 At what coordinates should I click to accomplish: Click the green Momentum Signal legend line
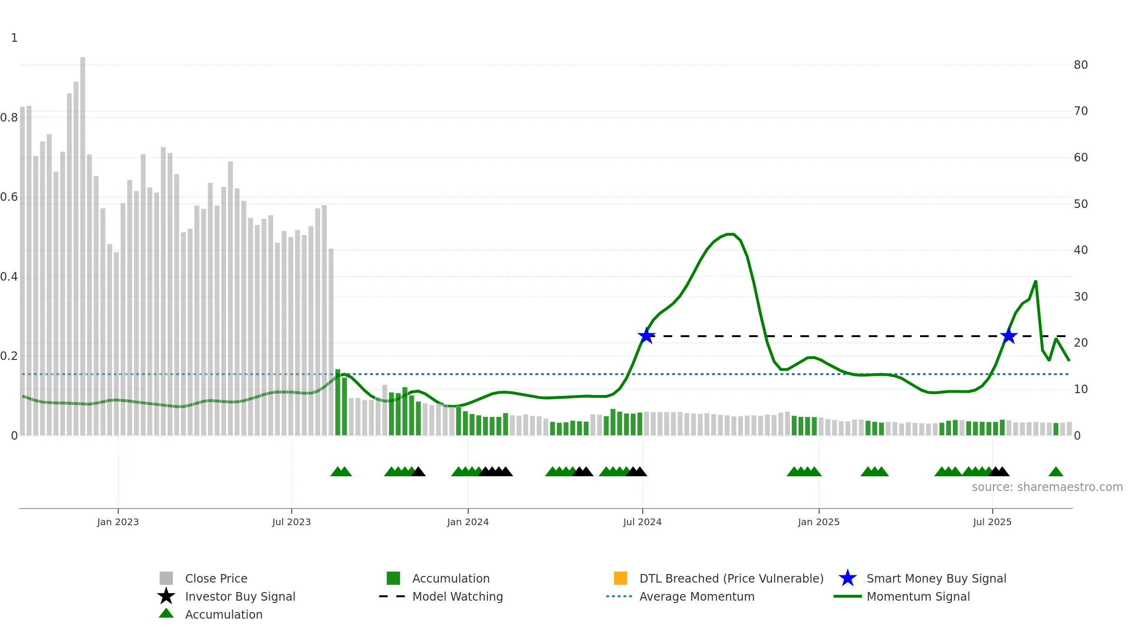(847, 596)
